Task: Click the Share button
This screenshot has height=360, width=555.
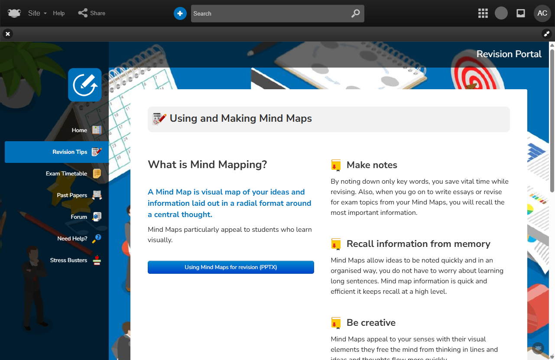Action: (x=92, y=13)
